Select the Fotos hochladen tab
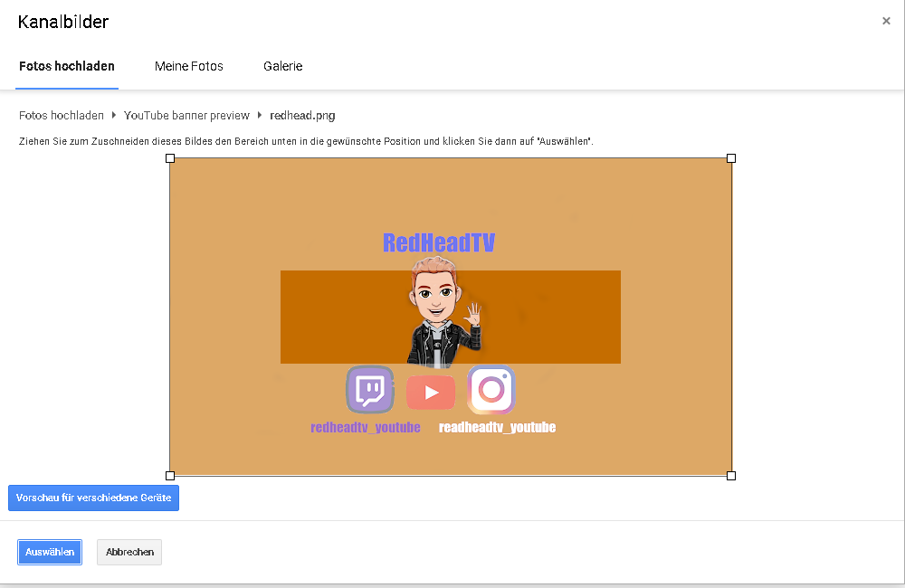The width and height of the screenshot is (905, 588). pos(67,66)
